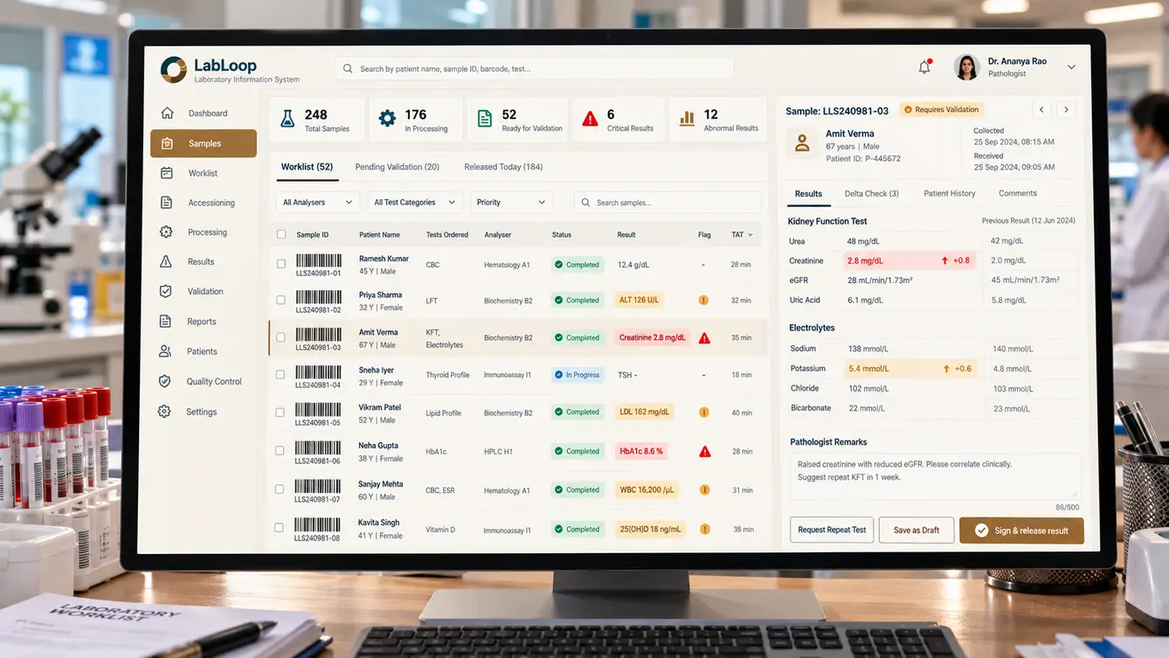Screen dimensions: 1169x658
Task: Click the Results warning-triangle icon in sidebar
Action: pos(166,261)
